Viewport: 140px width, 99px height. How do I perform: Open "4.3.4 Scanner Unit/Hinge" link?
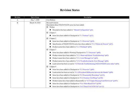click(91, 78)
